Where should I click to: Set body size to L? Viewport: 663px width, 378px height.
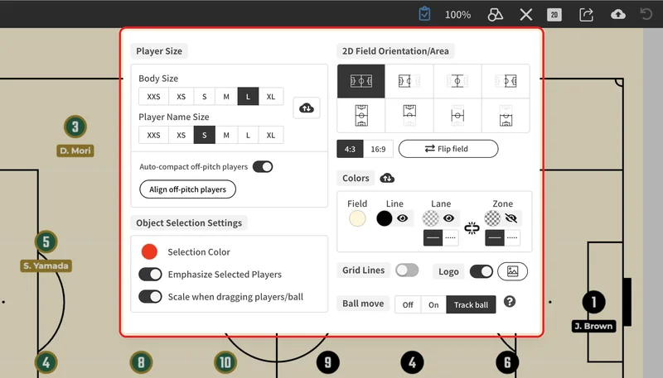248,97
